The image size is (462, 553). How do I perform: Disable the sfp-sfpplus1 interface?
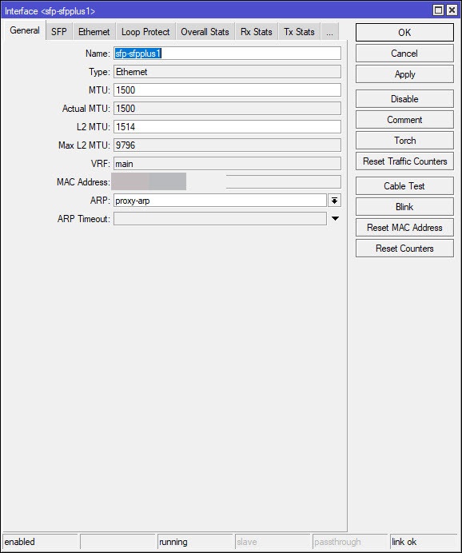point(404,99)
